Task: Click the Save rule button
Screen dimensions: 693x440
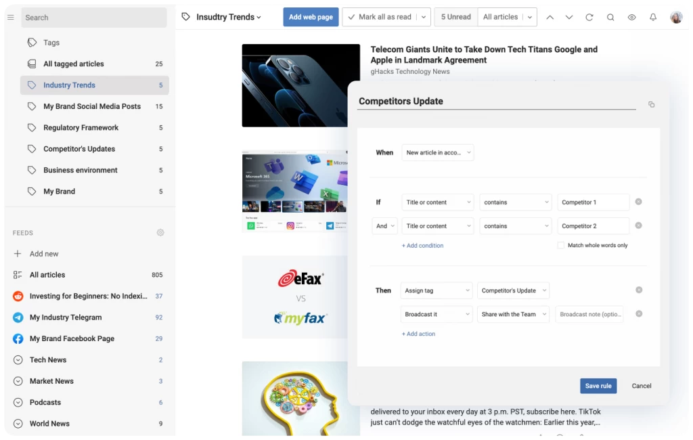Action: (598, 386)
